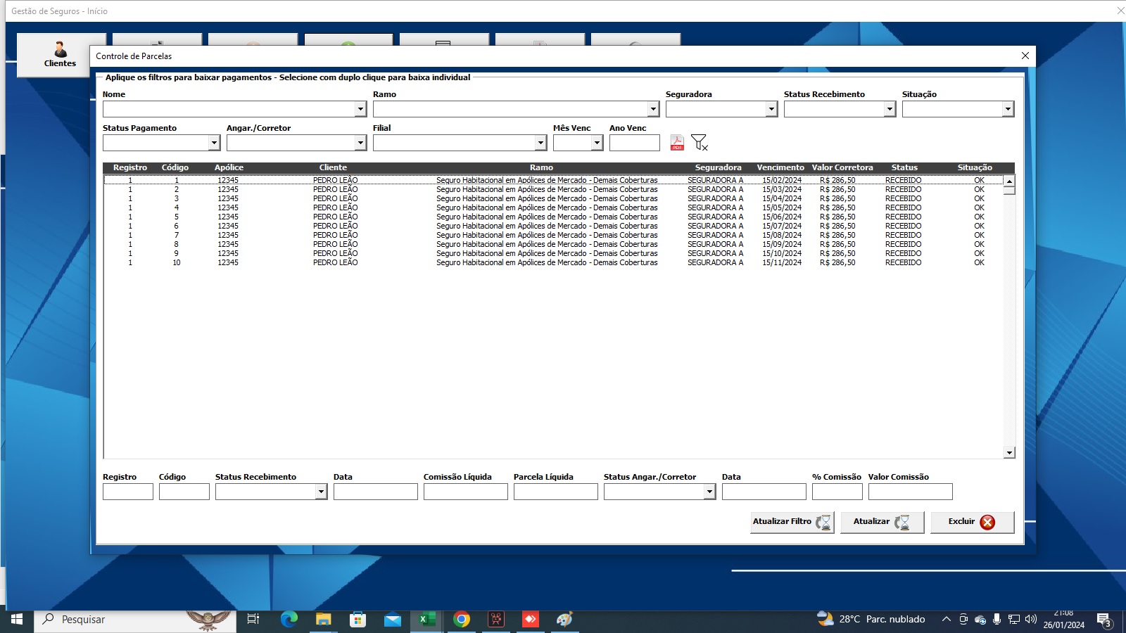Image resolution: width=1126 pixels, height=633 pixels.
Task: Open volume control in the system tray
Action: [1031, 619]
